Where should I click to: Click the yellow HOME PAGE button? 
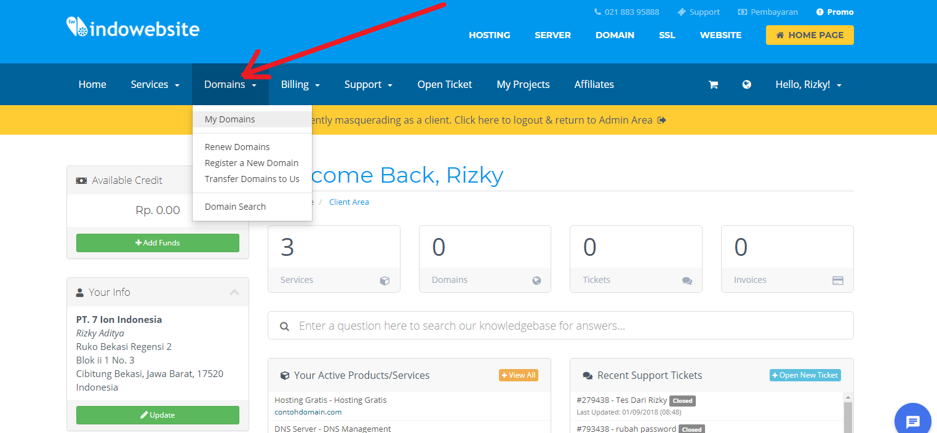[x=809, y=35]
